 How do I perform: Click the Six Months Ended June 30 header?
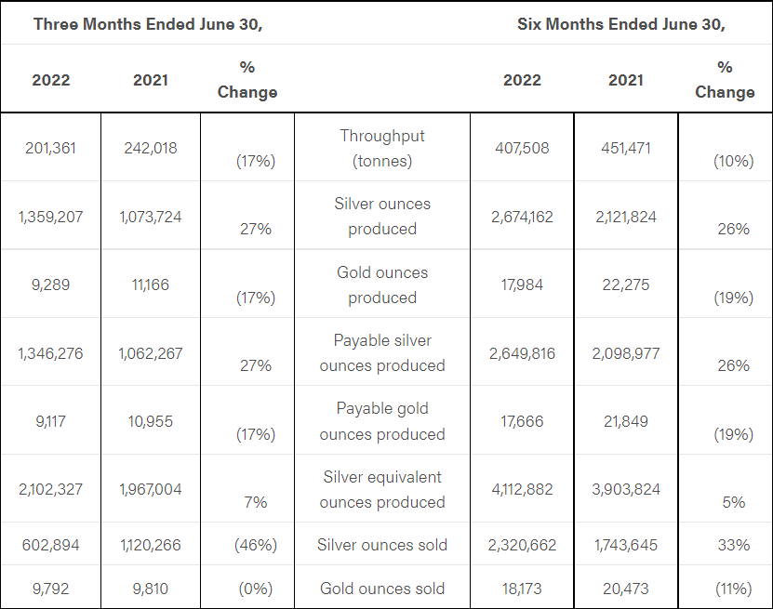pyautogui.click(x=620, y=24)
